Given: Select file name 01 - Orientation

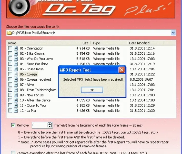Looking at the screenshot, I should click(x=32, y=48).
